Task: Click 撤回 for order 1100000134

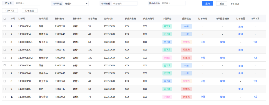Action: (x=240, y=34)
